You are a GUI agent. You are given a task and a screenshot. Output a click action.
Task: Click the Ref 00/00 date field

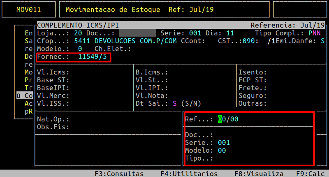(x=228, y=119)
